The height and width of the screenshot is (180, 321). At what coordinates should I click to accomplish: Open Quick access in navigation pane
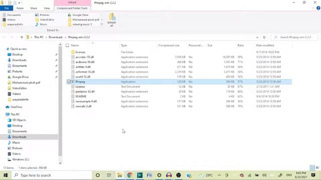19,49
